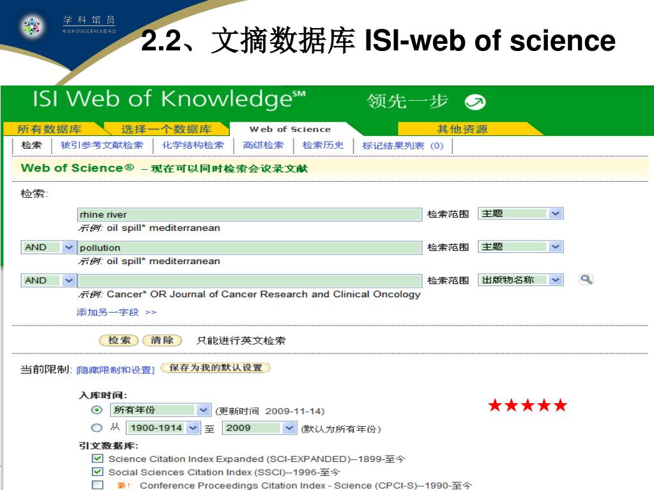Click the rhine river search input field
The width and height of the screenshot is (654, 490).
pos(250,214)
